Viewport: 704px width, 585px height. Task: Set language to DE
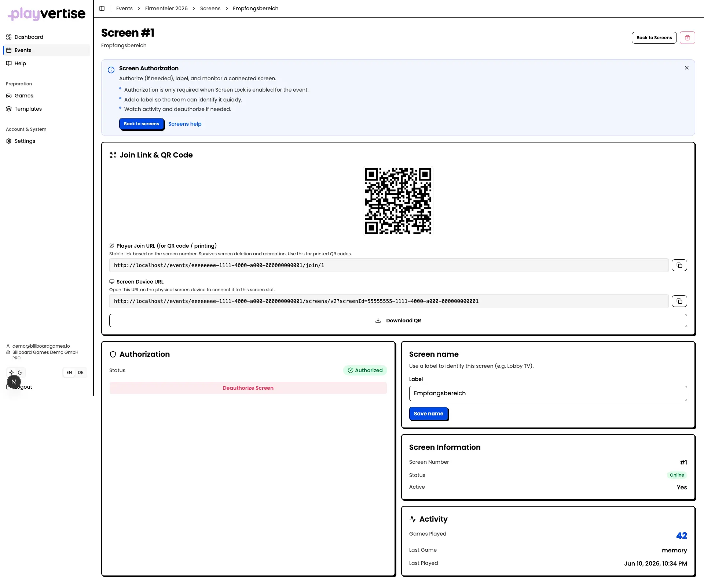click(81, 373)
